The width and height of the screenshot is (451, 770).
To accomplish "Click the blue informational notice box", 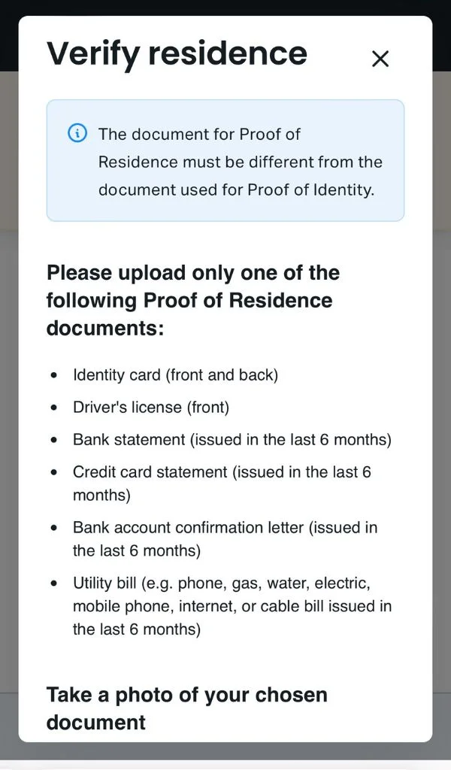I will tap(225, 160).
